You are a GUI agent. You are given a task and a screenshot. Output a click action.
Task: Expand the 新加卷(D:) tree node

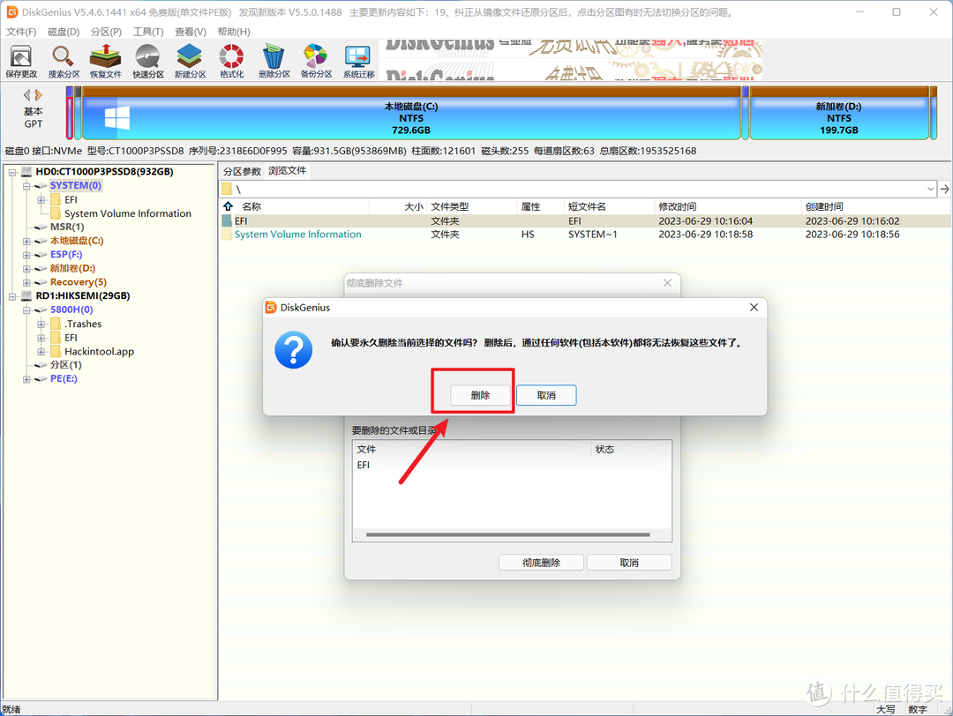click(x=26, y=268)
